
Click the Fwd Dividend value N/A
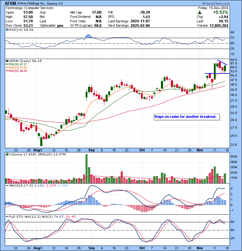(x=99, y=17)
